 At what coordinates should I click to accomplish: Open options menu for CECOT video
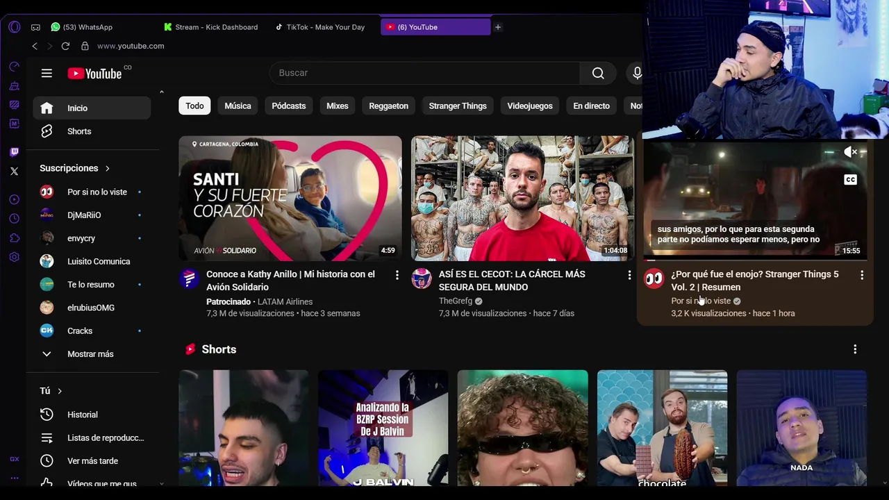pos(629,275)
